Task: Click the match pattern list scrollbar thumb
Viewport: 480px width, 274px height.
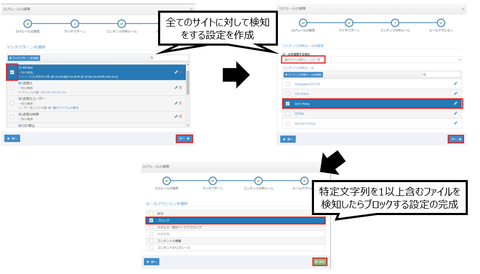Action: pyautogui.click(x=188, y=82)
